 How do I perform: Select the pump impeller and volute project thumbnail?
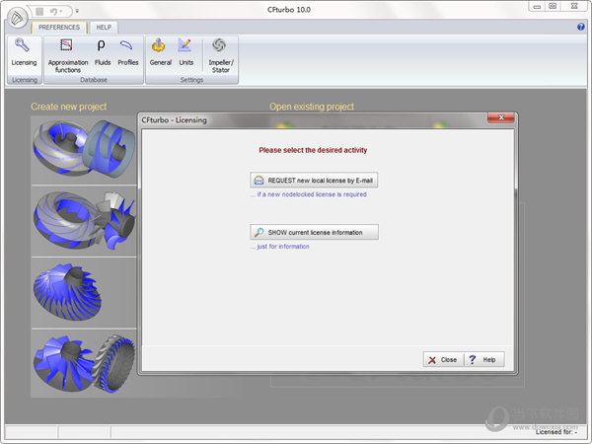click(84, 150)
